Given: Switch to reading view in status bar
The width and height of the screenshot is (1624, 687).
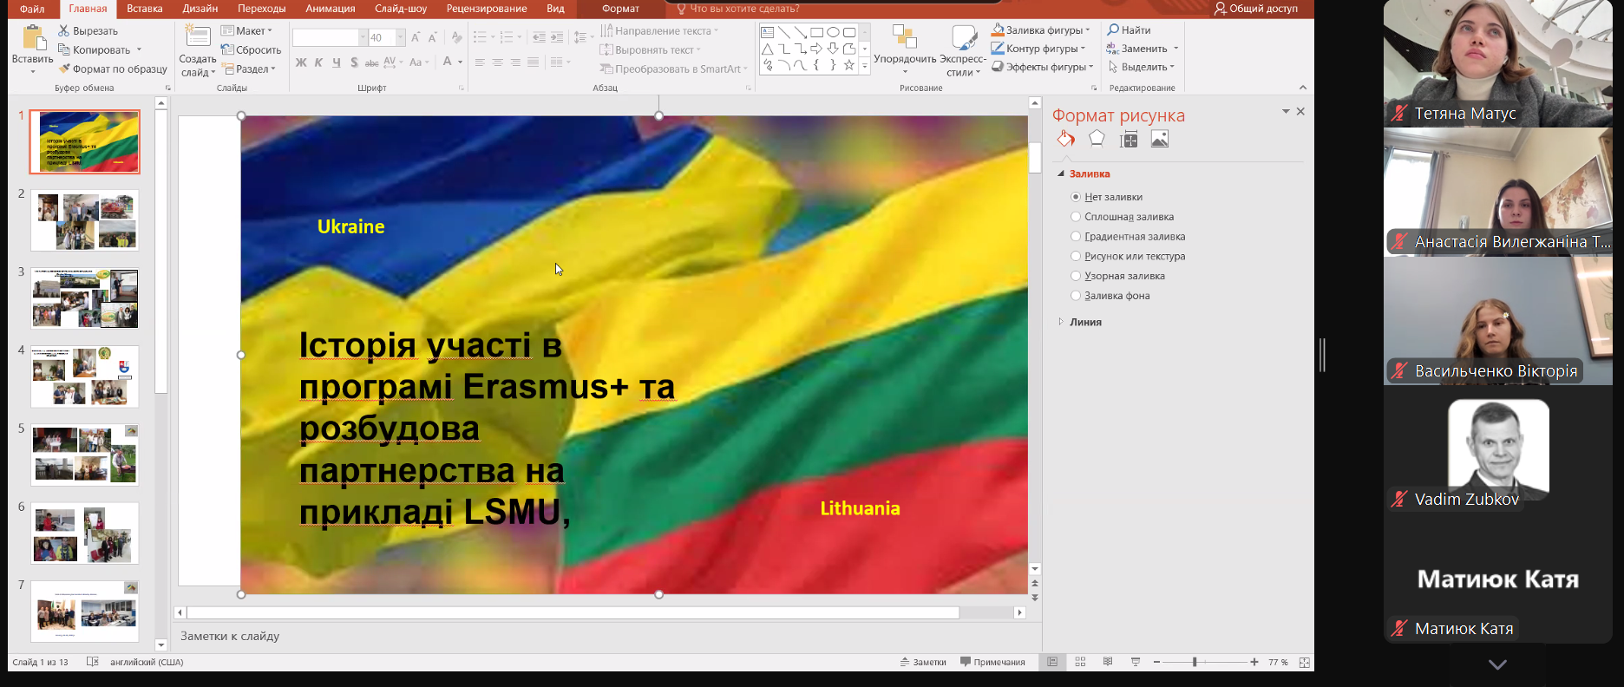Looking at the screenshot, I should (1108, 662).
